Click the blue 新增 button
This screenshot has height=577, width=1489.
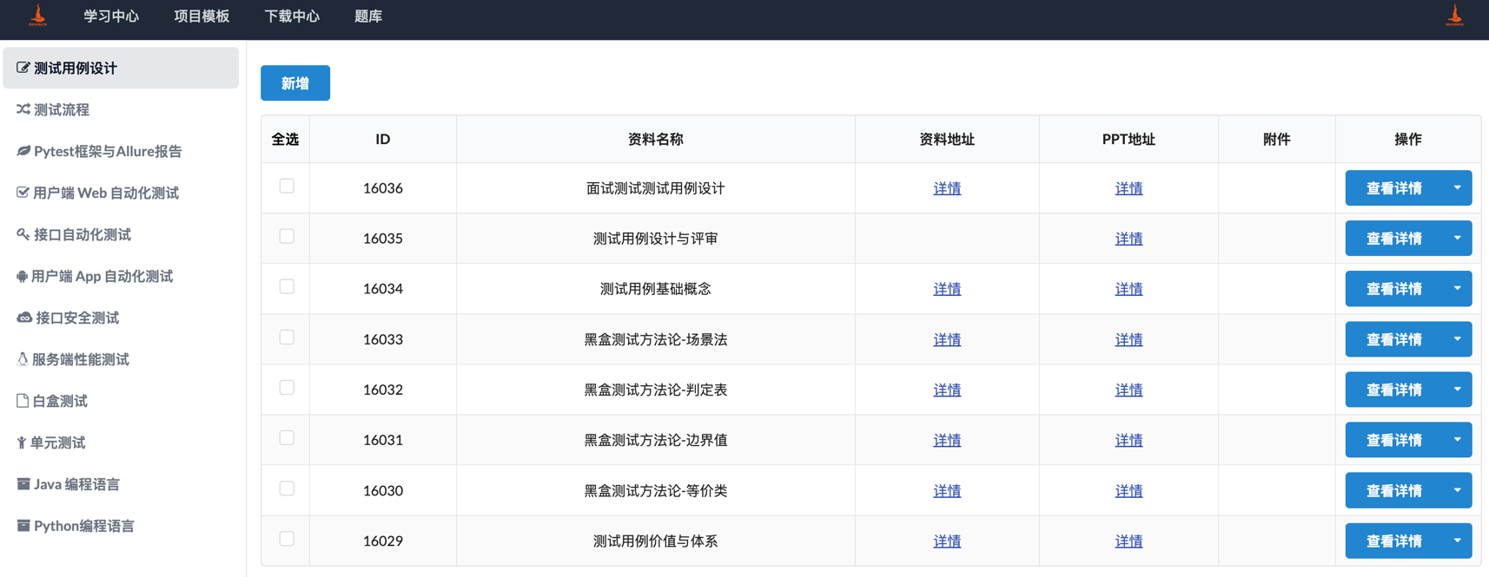[295, 83]
